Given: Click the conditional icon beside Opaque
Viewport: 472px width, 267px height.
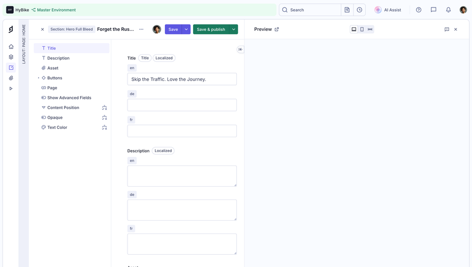Looking at the screenshot, I should (x=105, y=118).
